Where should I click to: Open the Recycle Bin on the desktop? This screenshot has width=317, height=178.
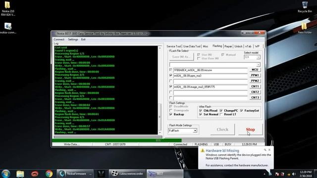click(305, 7)
